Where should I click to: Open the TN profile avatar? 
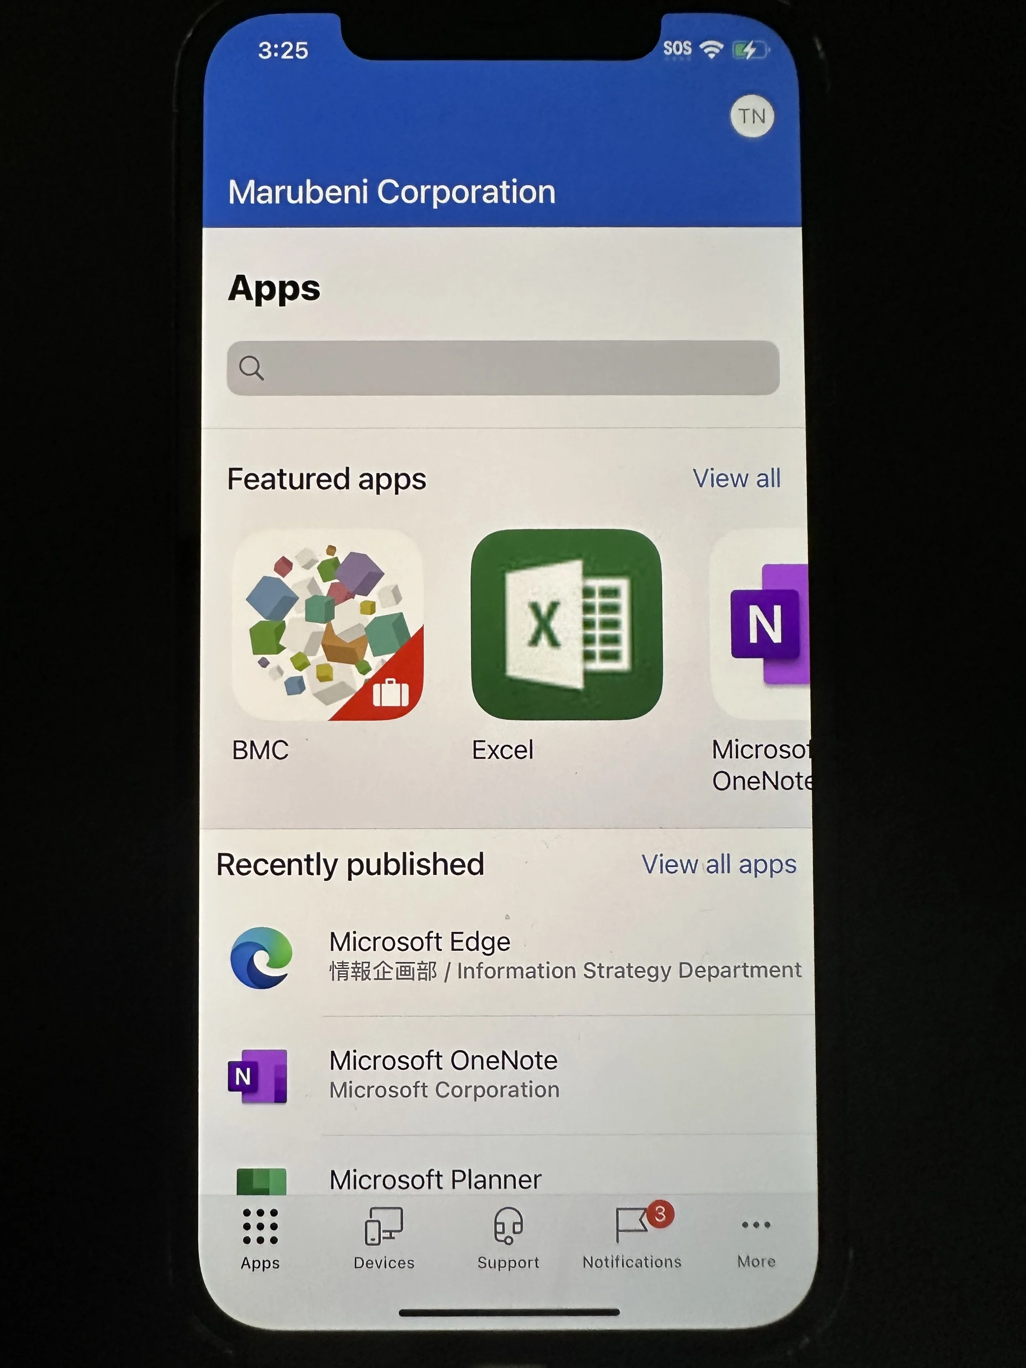[x=753, y=116]
